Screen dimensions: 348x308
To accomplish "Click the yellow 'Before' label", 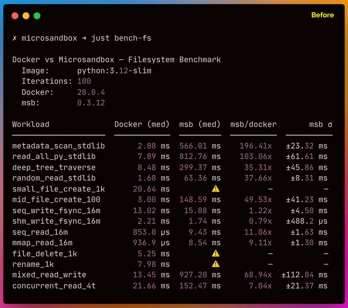I will pyautogui.click(x=322, y=15).
